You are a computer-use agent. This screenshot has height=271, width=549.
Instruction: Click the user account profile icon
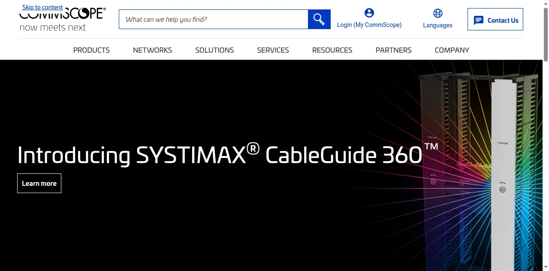coord(369,13)
